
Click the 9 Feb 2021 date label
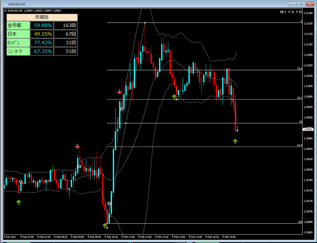tap(10, 237)
